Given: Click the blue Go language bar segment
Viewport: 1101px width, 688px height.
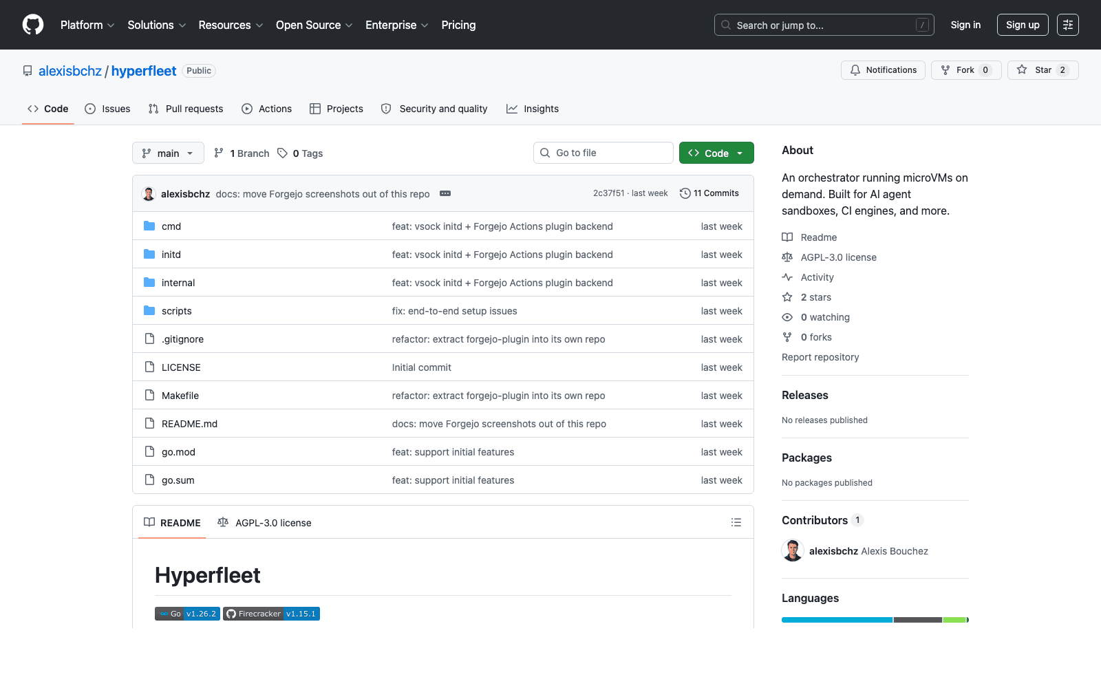Looking at the screenshot, I should tap(837, 620).
